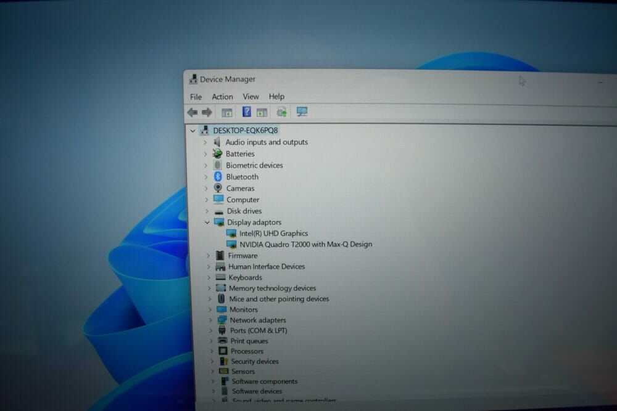The image size is (617, 411).
Task: Select the DESKTOP-EQK6PQ8 computer name
Action: 246,131
